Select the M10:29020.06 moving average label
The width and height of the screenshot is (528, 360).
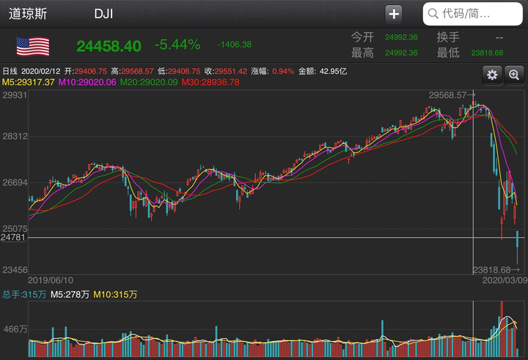pyautogui.click(x=87, y=83)
